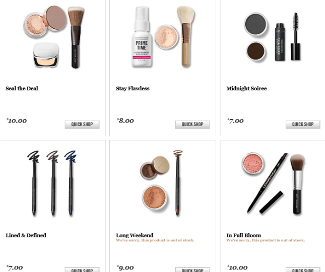Click Quick Shop for Midnight Soiree
The height and width of the screenshot is (272, 325).
point(303,124)
